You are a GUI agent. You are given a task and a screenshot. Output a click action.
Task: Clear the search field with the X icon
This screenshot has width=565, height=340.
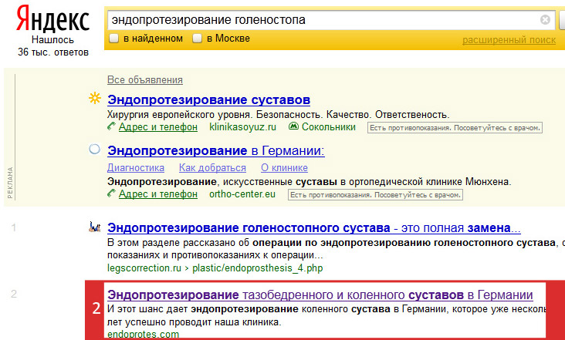pos(545,19)
